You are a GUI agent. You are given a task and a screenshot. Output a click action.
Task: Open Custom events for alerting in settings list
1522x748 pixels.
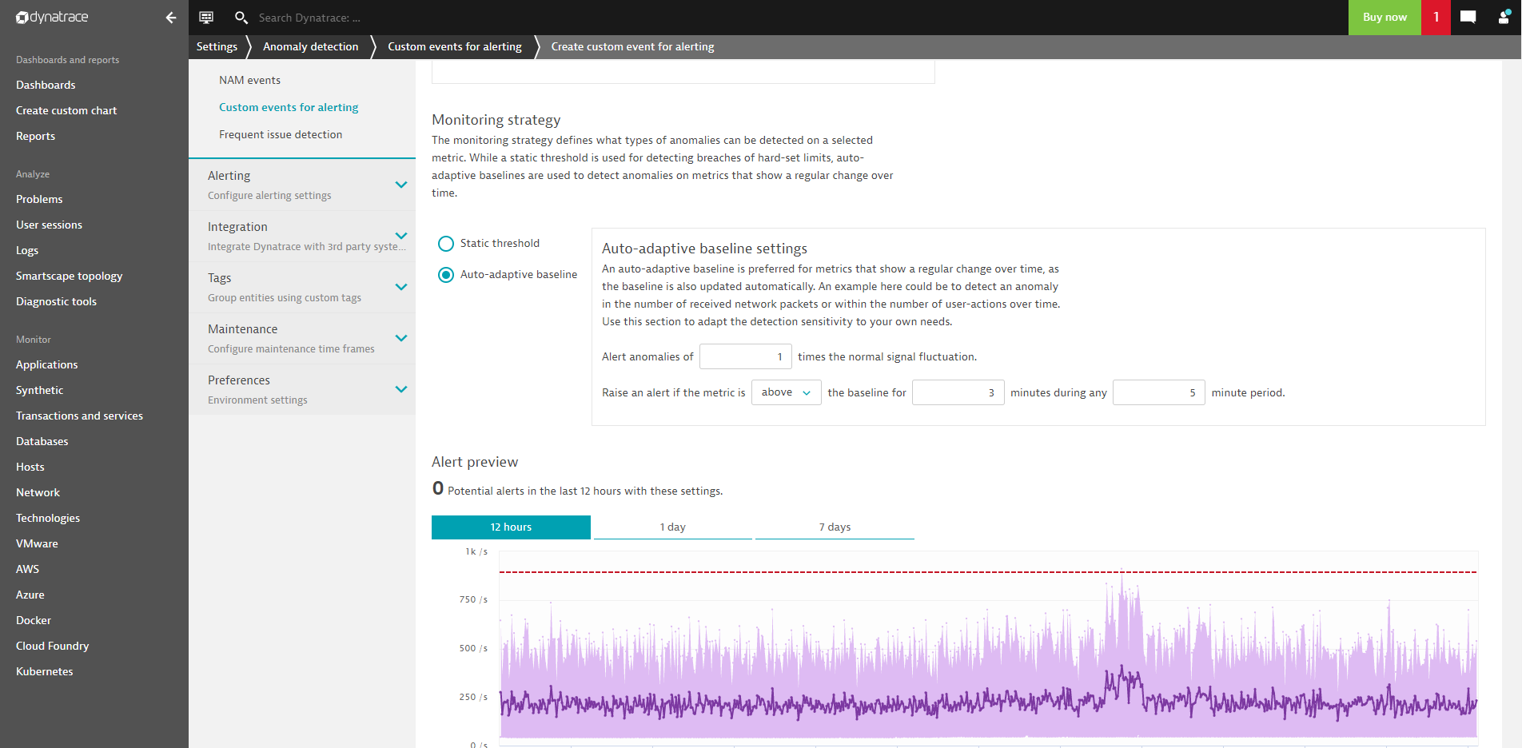point(289,108)
